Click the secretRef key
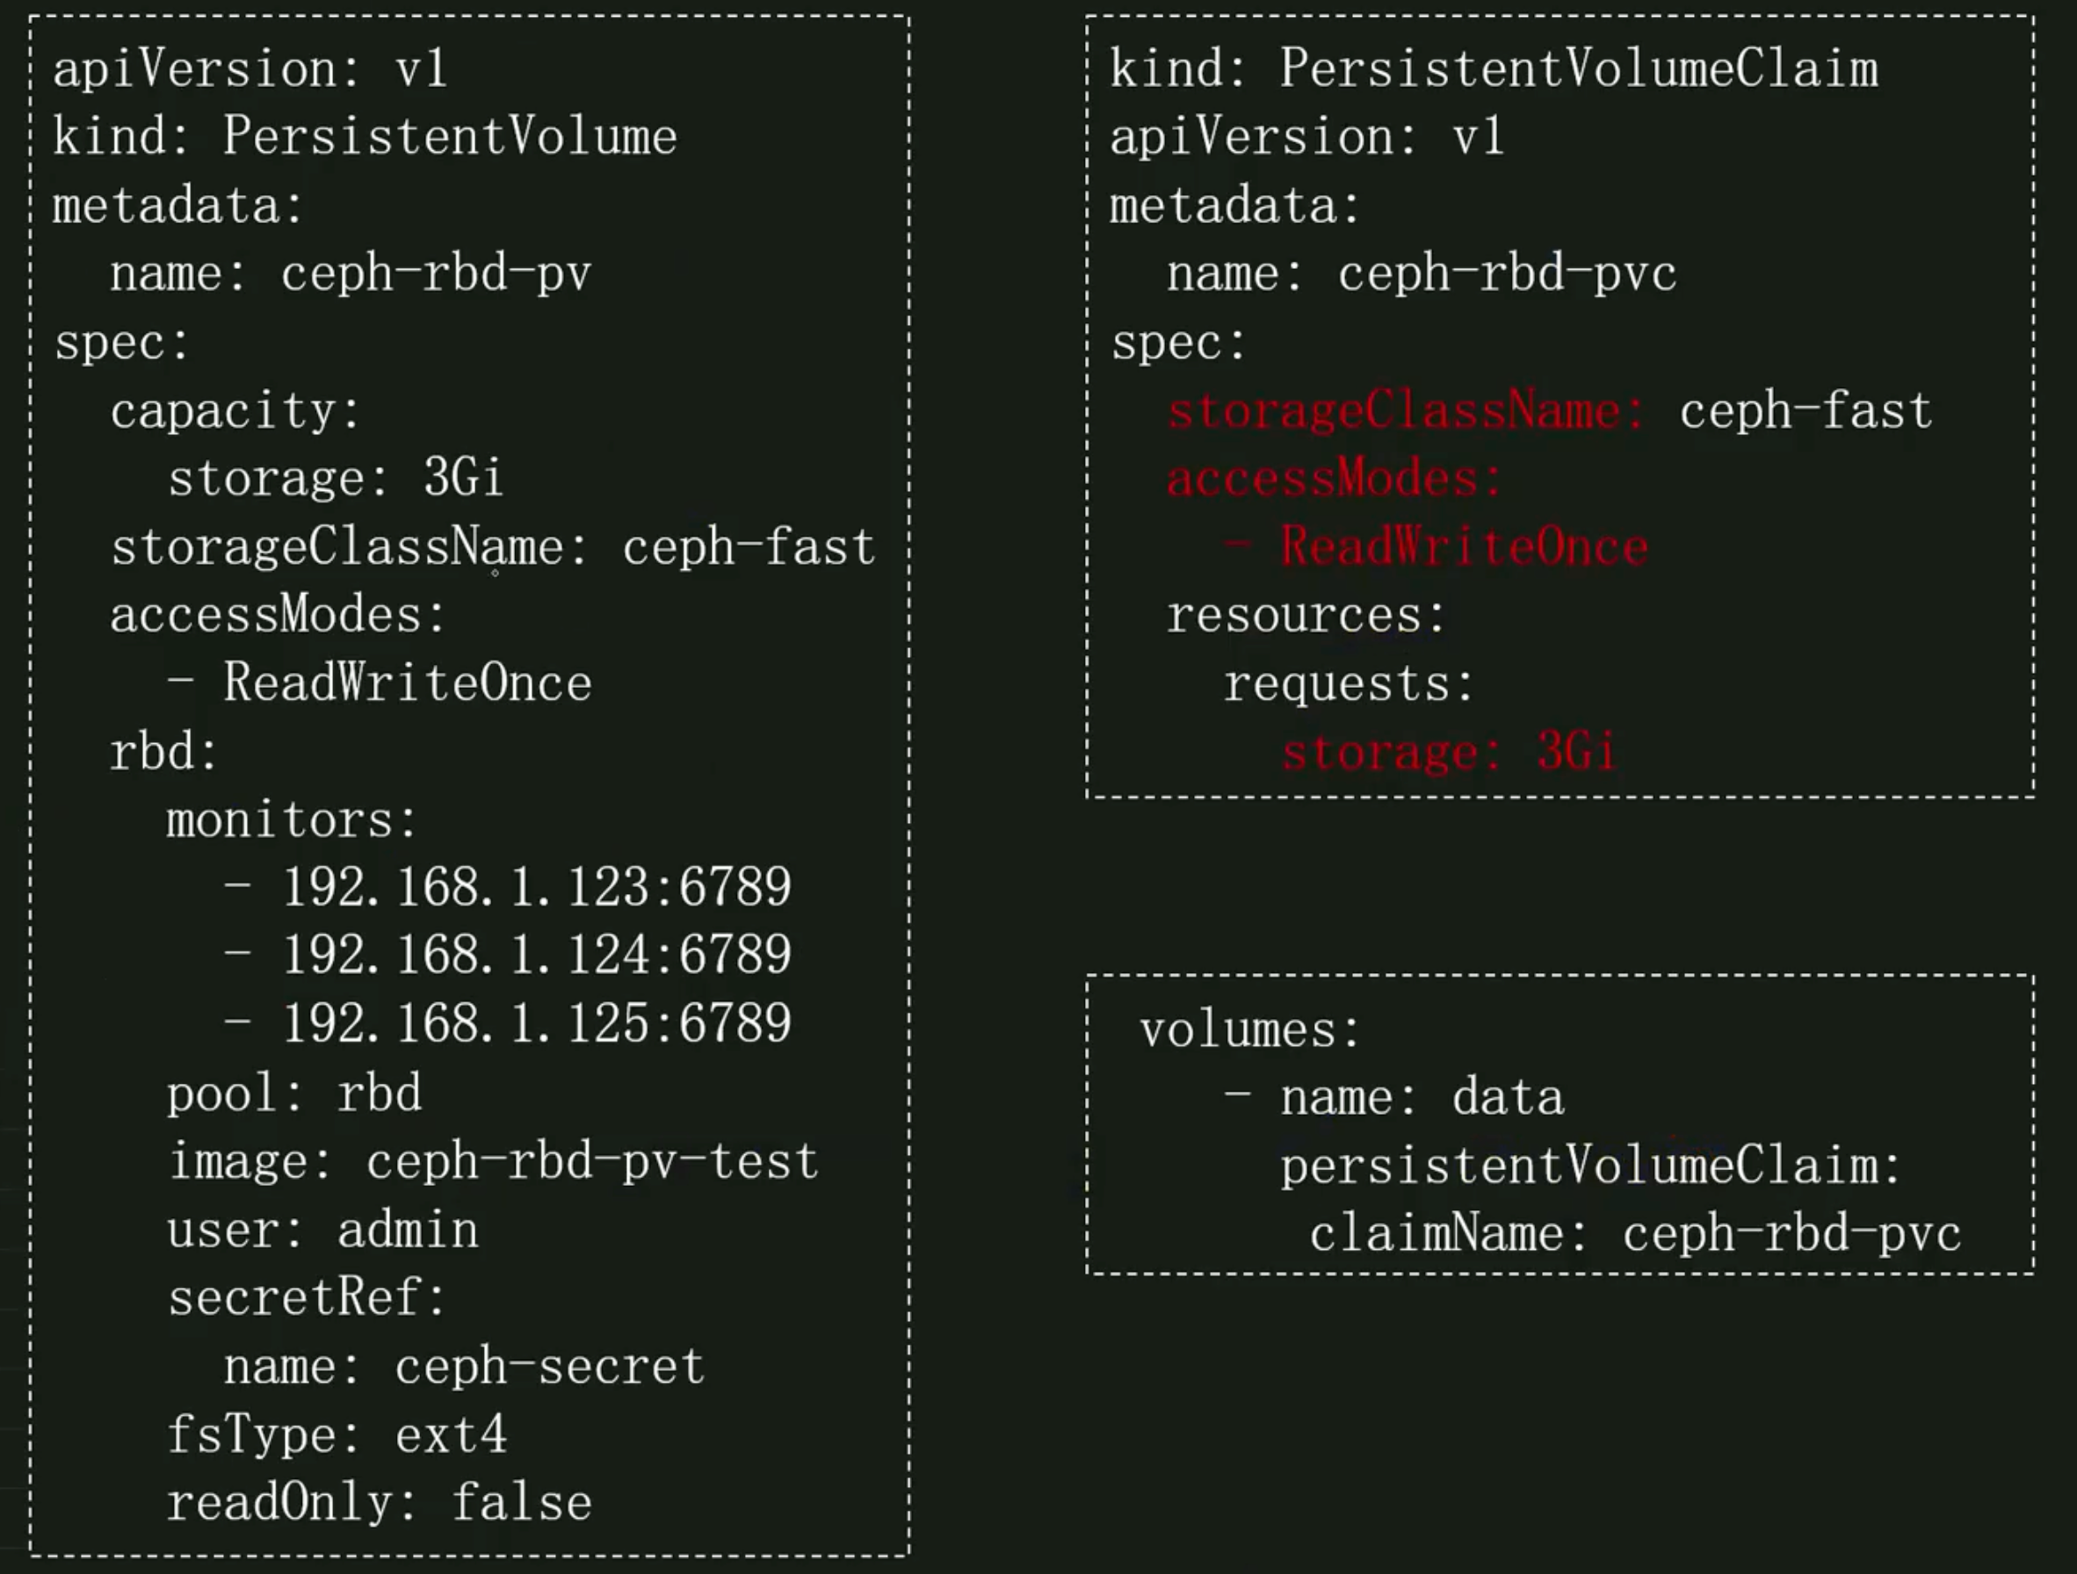2077x1574 pixels. click(306, 1298)
